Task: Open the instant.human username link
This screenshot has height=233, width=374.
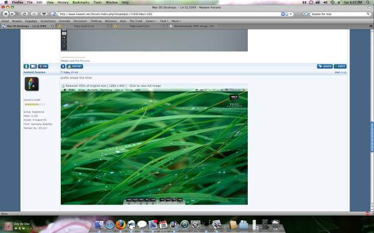Action: [x=34, y=72]
